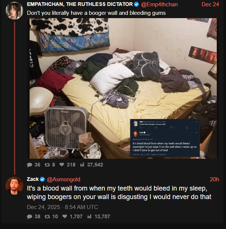Image resolution: width=226 pixels, height=229 pixels.
Task: Click Zack's blue verified checkmark
Action: [42, 179]
